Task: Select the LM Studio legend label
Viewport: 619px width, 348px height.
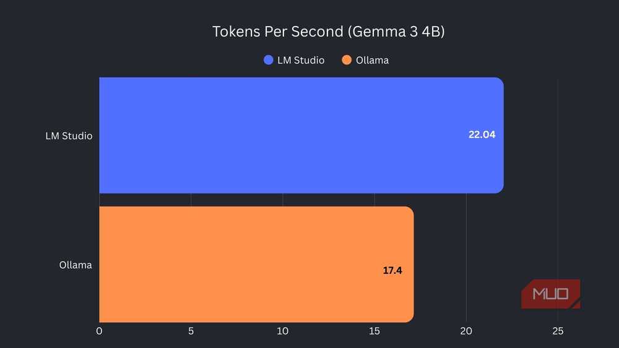Action: 301,61
